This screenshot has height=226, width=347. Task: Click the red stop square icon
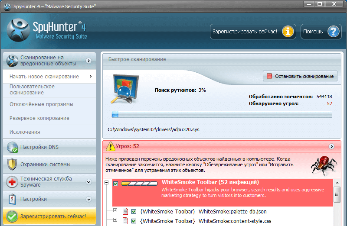(269, 76)
